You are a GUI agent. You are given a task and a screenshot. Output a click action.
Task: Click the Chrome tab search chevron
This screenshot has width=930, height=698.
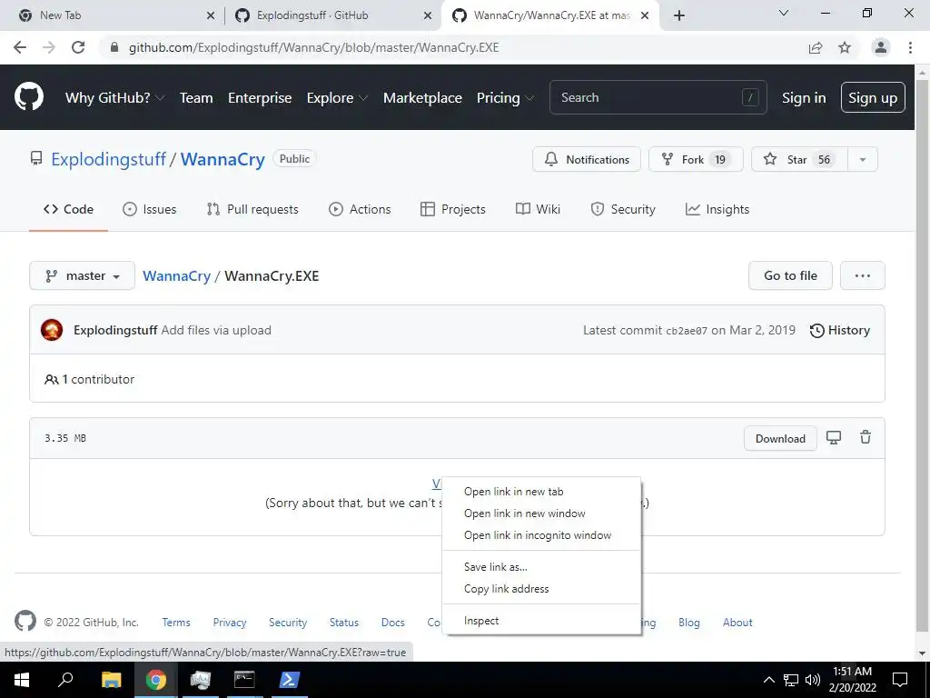(x=784, y=13)
